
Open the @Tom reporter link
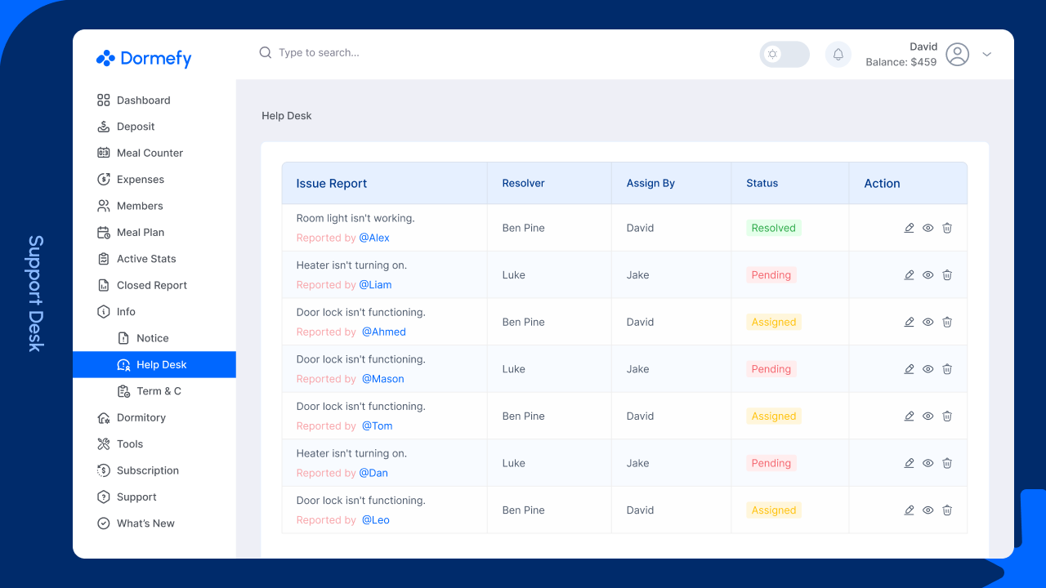(x=378, y=425)
